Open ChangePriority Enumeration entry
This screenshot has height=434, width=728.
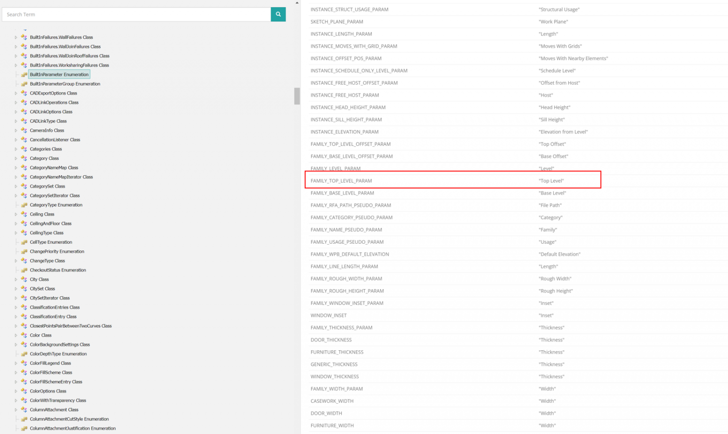point(57,251)
